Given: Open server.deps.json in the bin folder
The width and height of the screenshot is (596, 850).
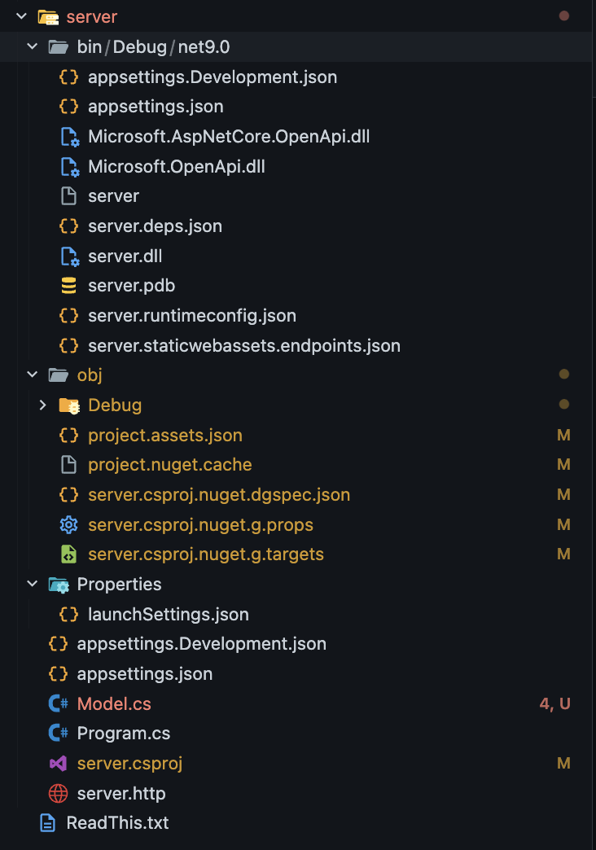Looking at the screenshot, I should (155, 226).
